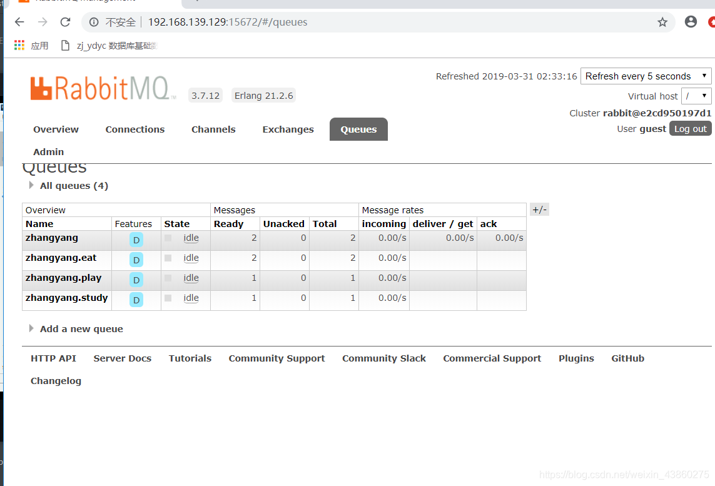Sort queues by the Name column header
The image size is (715, 486).
(x=39, y=224)
